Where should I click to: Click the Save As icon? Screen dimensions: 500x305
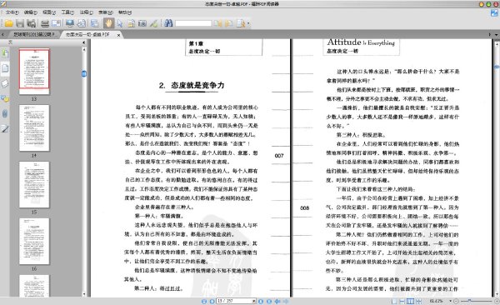[x=32, y=23]
